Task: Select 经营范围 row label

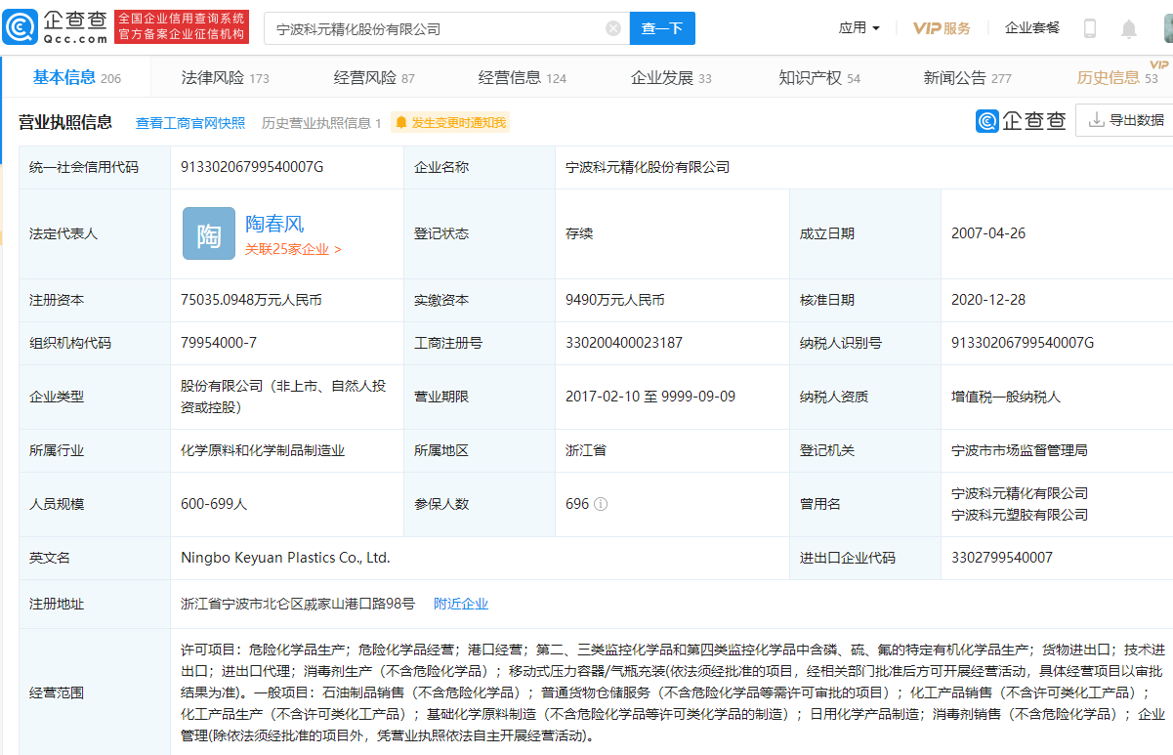Action: pyautogui.click(x=57, y=692)
